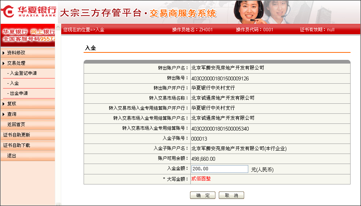Click the uppercase amount 贰佰圆整
Viewport: 361px width, 206px height.
coord(201,179)
